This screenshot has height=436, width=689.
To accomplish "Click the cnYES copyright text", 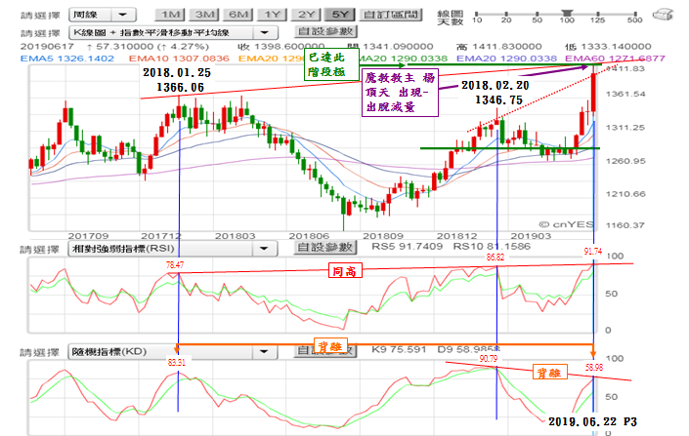I will 566,224.
